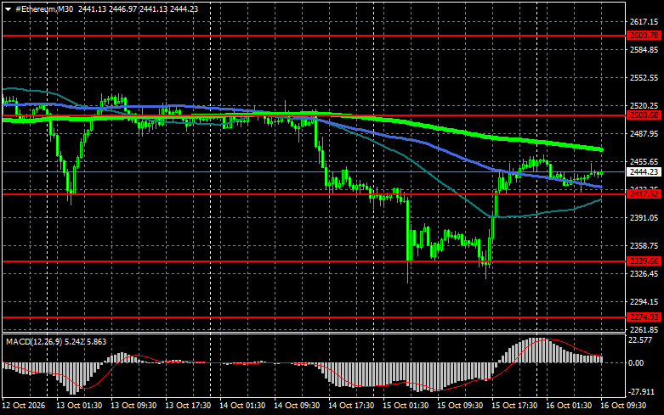This screenshot has width=664, height=415.
Task: Click the right end of the blue moving average
Action: click(601, 187)
